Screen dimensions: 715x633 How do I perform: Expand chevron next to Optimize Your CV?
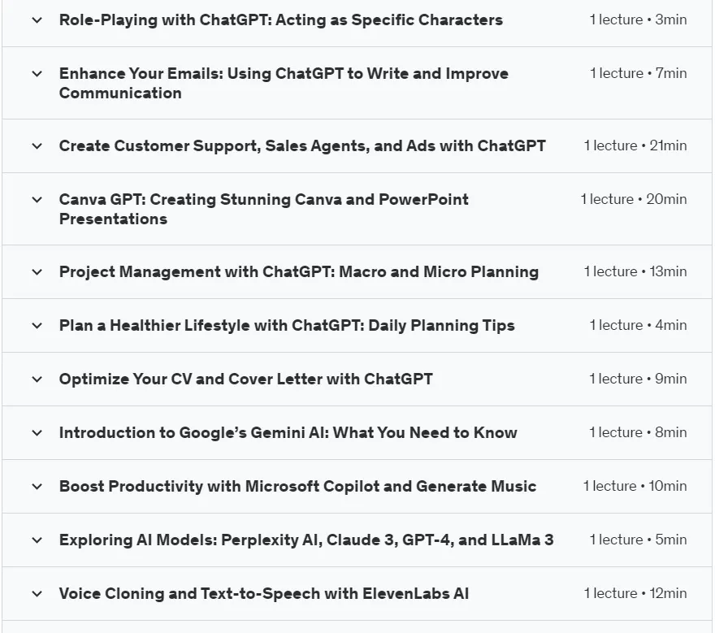coord(37,379)
